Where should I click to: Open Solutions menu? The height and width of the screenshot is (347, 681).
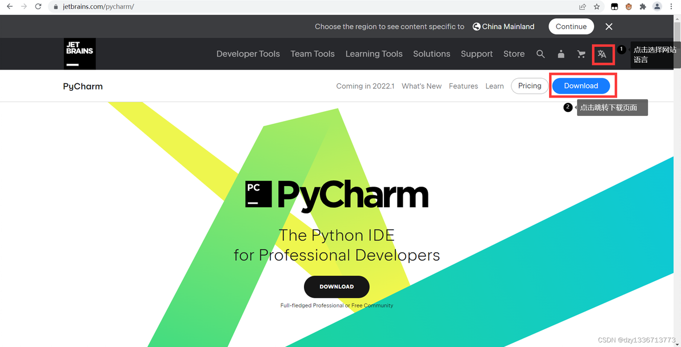pos(432,54)
